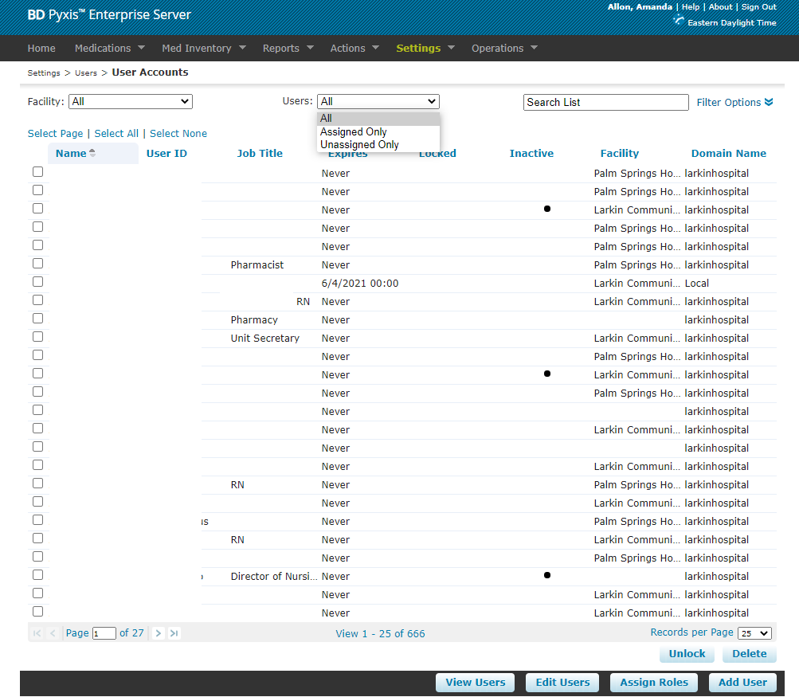Go to first page arrow
Viewport: 799px width, 697px height.
point(37,633)
